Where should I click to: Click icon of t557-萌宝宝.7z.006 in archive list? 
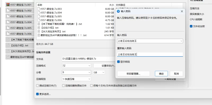(39, 20)
